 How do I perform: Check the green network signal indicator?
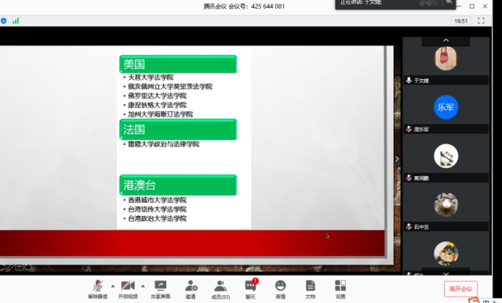pos(16,21)
